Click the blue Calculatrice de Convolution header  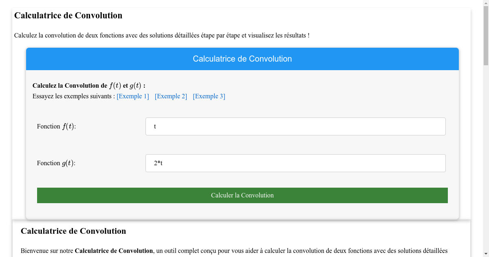click(x=242, y=59)
